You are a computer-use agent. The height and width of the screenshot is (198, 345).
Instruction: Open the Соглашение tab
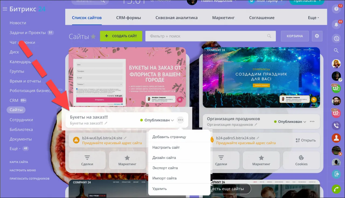[x=262, y=18]
